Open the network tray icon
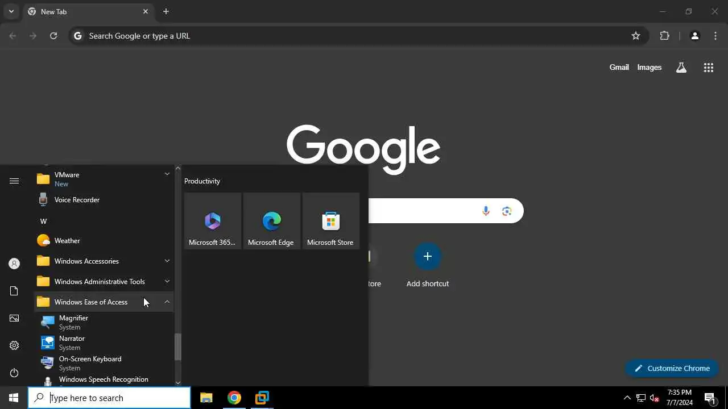 coord(640,398)
